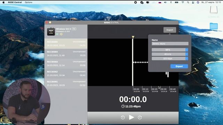223x125 pixels.
Task: Click the clock icon beside 11:23:48pm
Action: (123, 106)
